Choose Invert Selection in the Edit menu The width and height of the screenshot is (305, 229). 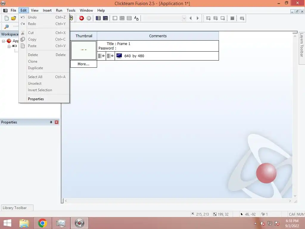[44, 90]
